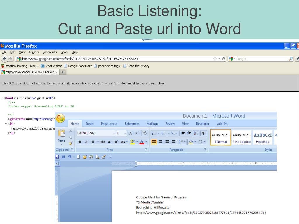Viewport: 299px width, 224px height.
Task: Open the Font dialog launcher
Action: [146, 150]
